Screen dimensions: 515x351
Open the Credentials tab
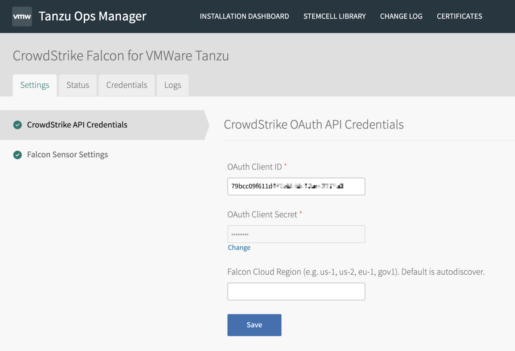coord(127,85)
